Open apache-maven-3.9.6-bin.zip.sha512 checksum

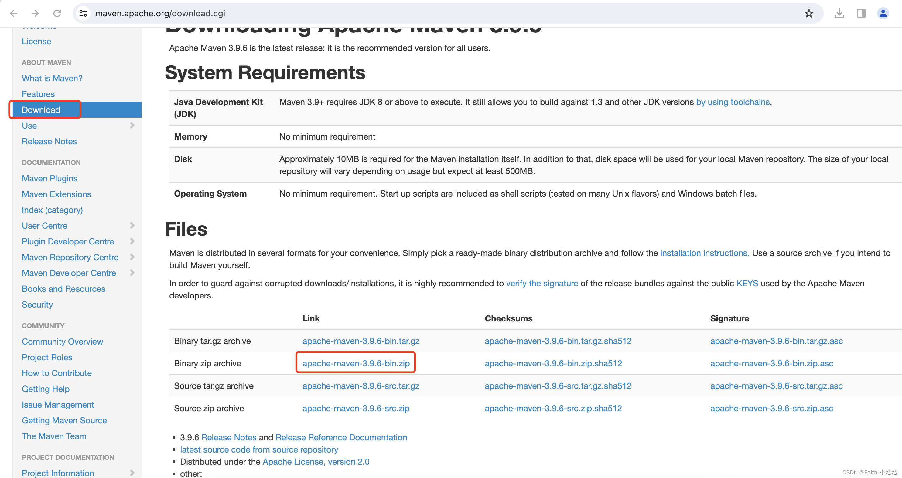coord(553,363)
